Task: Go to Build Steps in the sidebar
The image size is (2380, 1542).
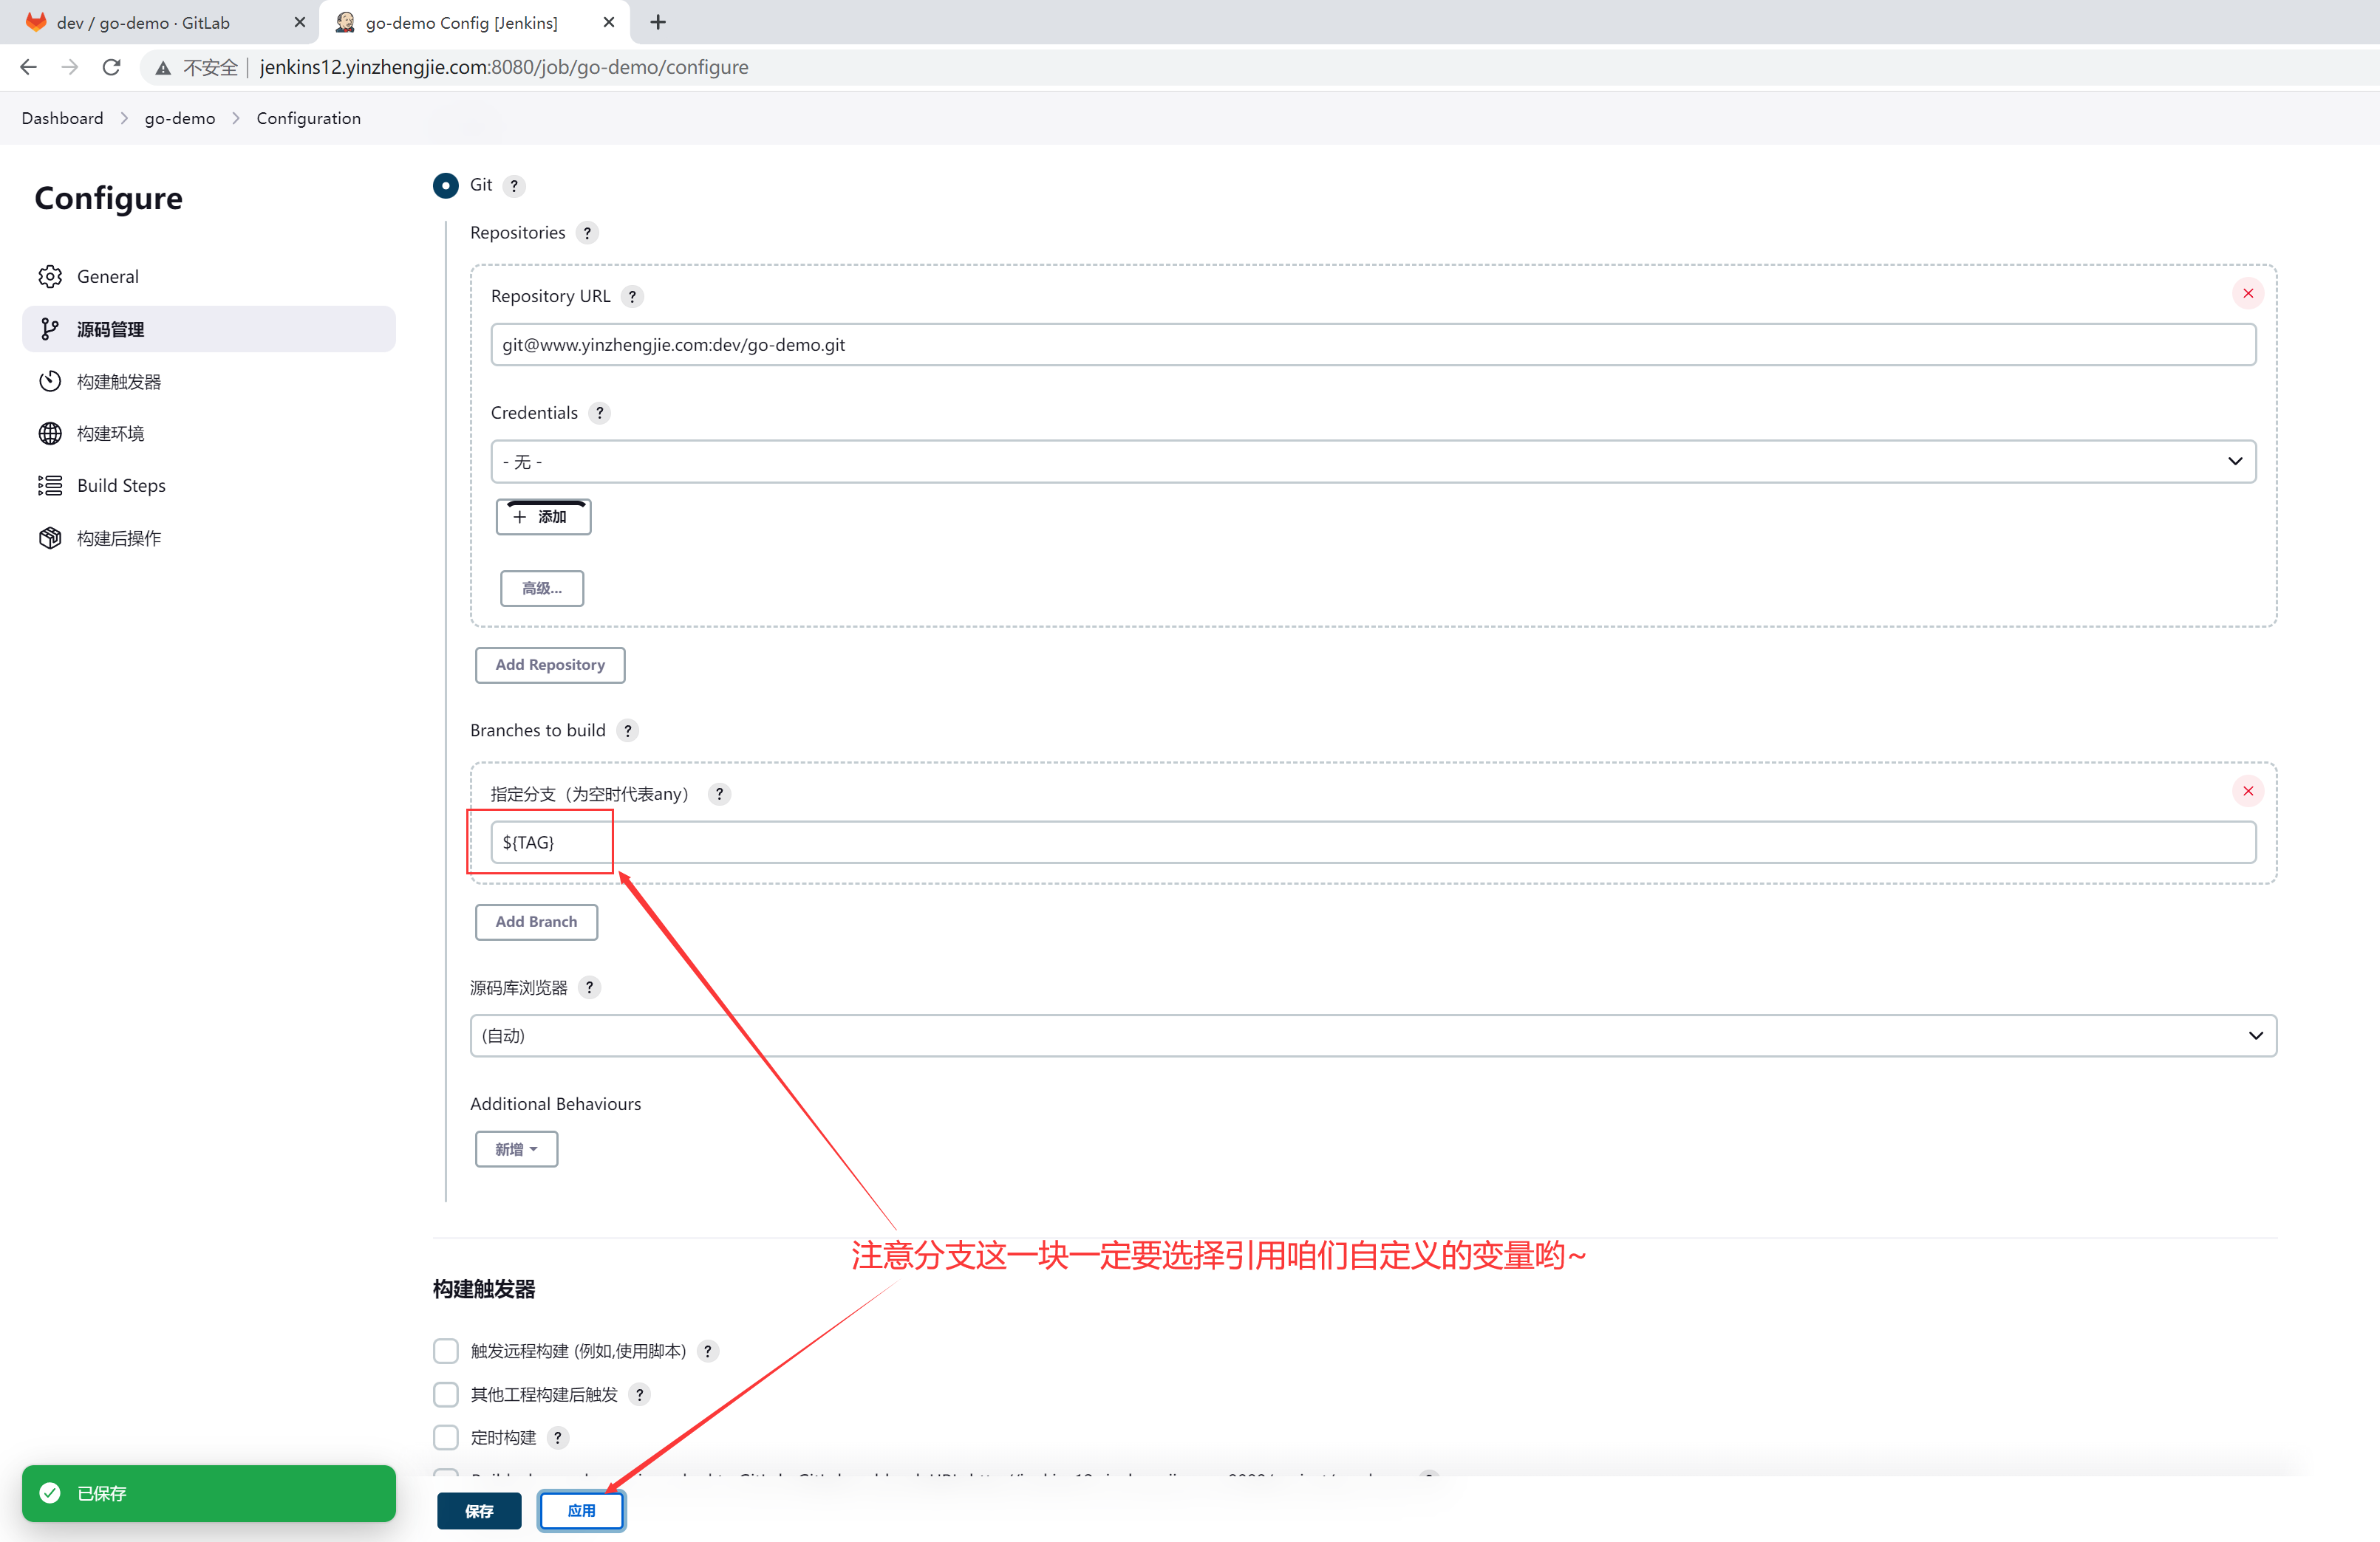Action: pyautogui.click(x=121, y=486)
